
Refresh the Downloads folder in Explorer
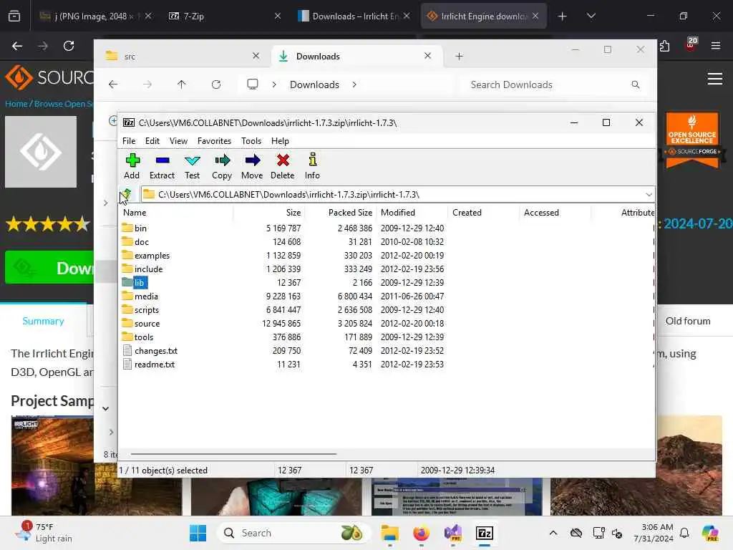coord(216,85)
